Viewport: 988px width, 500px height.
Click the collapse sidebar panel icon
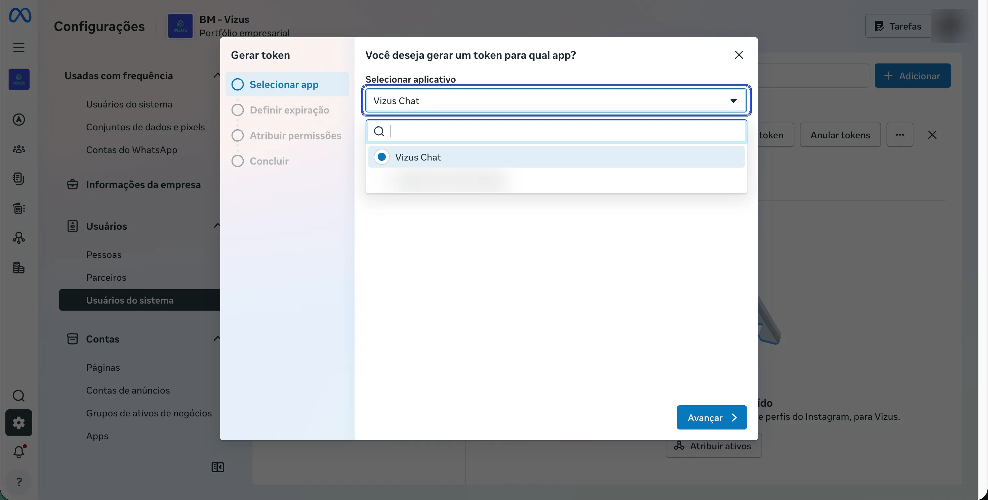coord(218,467)
